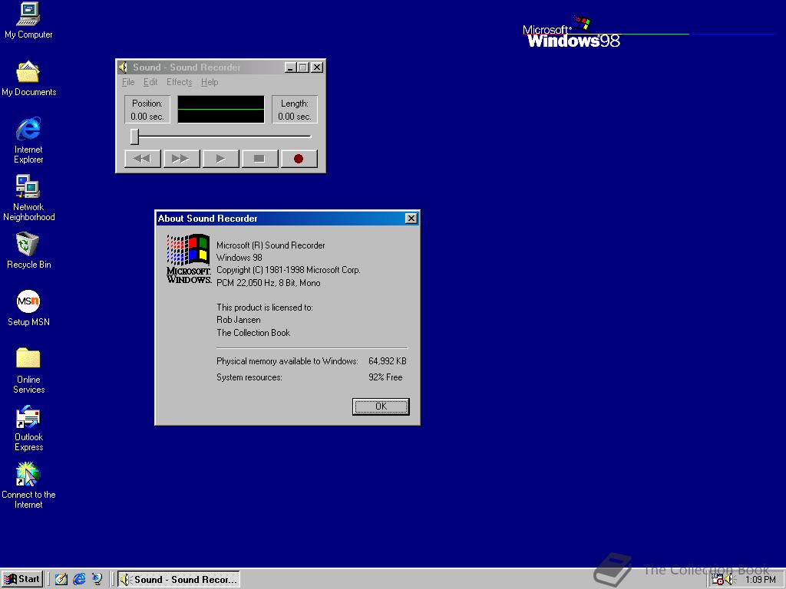Click the position slider thumb in Sound Recorder
The width and height of the screenshot is (786, 589).
(134, 137)
